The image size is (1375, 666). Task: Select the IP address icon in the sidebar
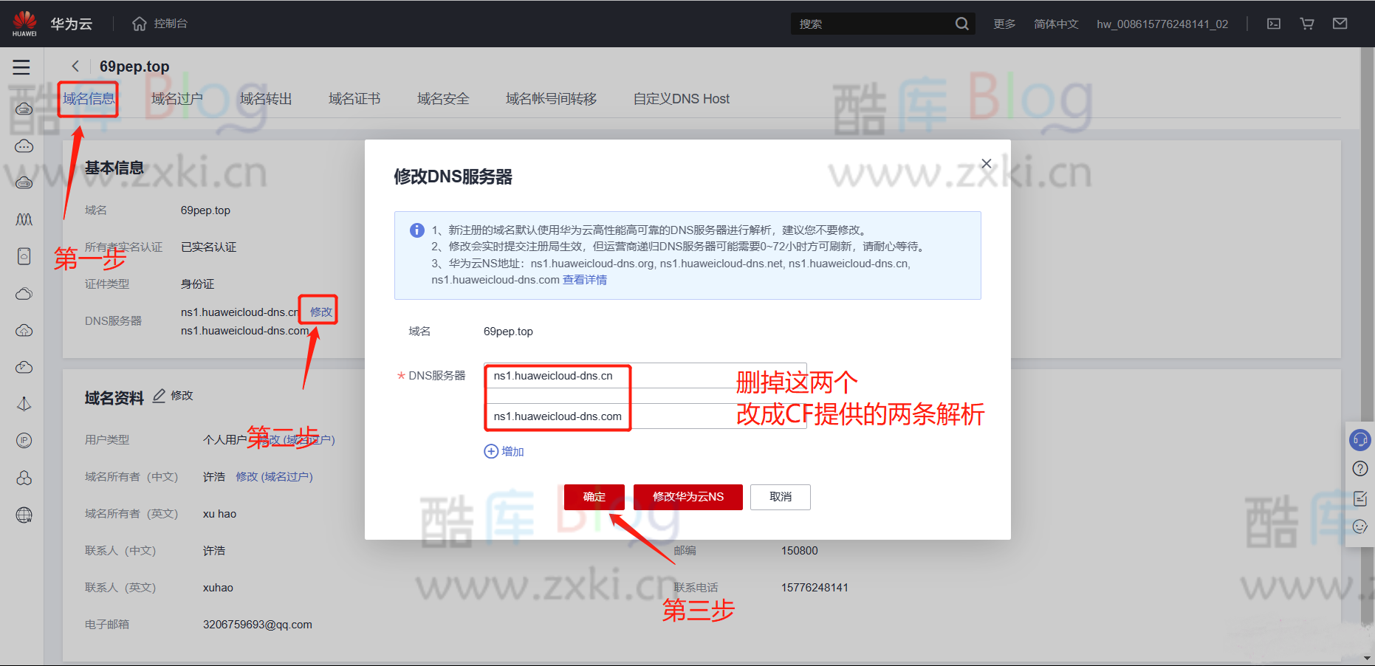coord(24,440)
